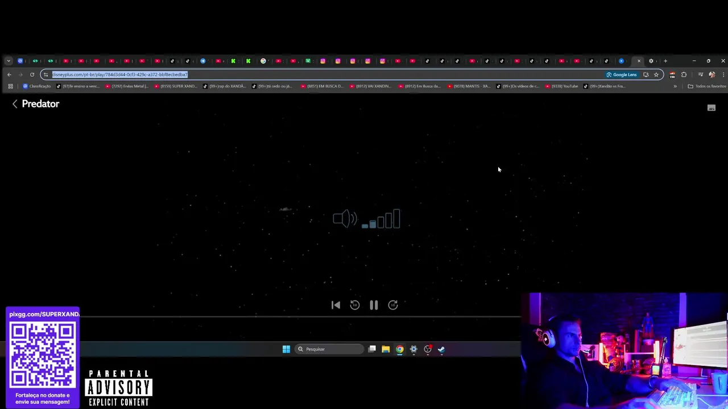Open the '(99+)Xandão vs Fra...' bookmark

click(605, 86)
